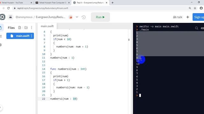Click line 11 numbers(num : 1) call
Screen dimensions: 204x114
pos(62,58)
